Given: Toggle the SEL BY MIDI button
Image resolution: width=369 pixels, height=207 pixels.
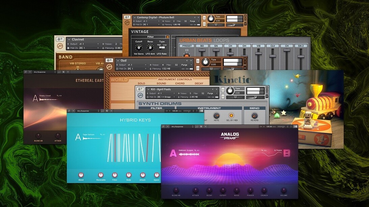Looking at the screenshot, I should [x=231, y=115].
